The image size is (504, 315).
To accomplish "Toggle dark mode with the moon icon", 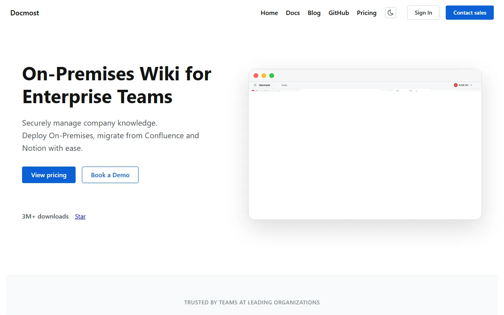I will click(x=390, y=13).
